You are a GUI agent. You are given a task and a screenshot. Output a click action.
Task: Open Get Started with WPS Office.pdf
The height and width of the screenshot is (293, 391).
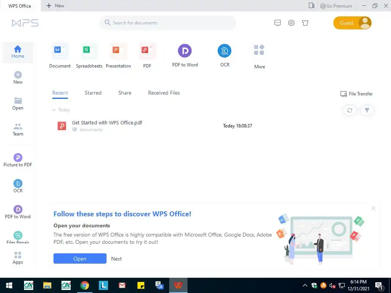click(107, 122)
